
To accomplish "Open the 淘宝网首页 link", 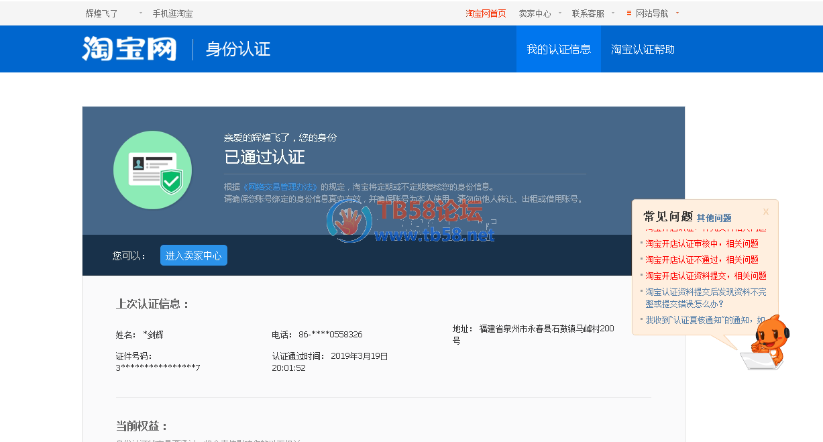I will coord(486,13).
